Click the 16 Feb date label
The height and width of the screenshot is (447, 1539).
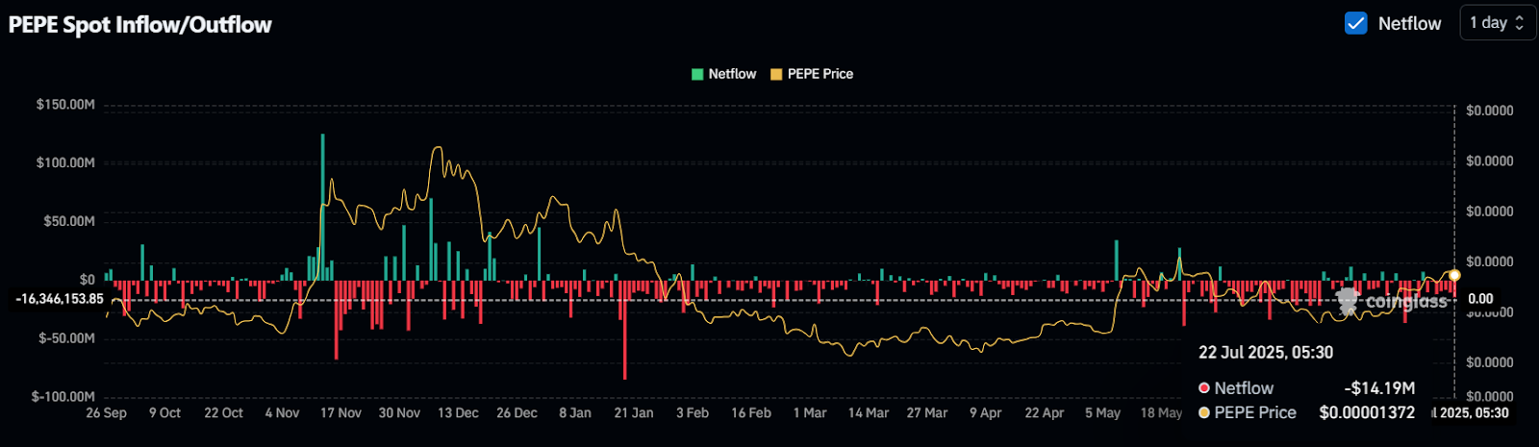[x=751, y=412]
